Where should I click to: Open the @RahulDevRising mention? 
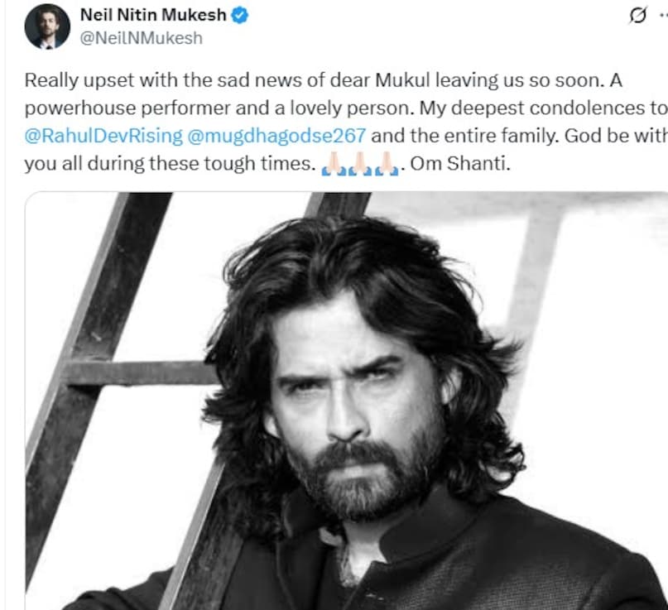[x=103, y=136]
